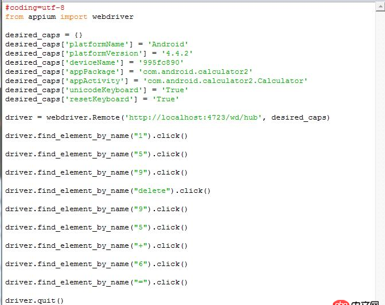Click the find_element_by_name("1") line

click(96, 136)
